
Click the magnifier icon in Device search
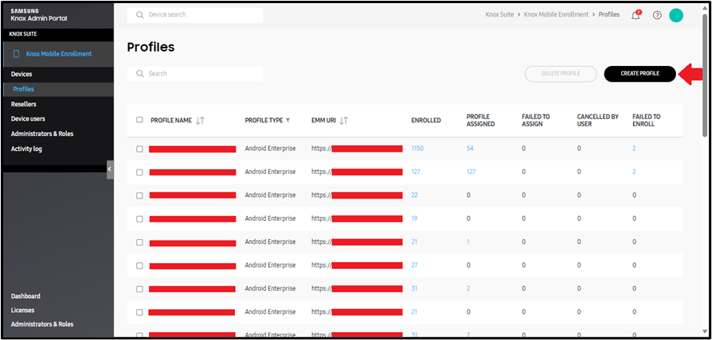[x=140, y=15]
